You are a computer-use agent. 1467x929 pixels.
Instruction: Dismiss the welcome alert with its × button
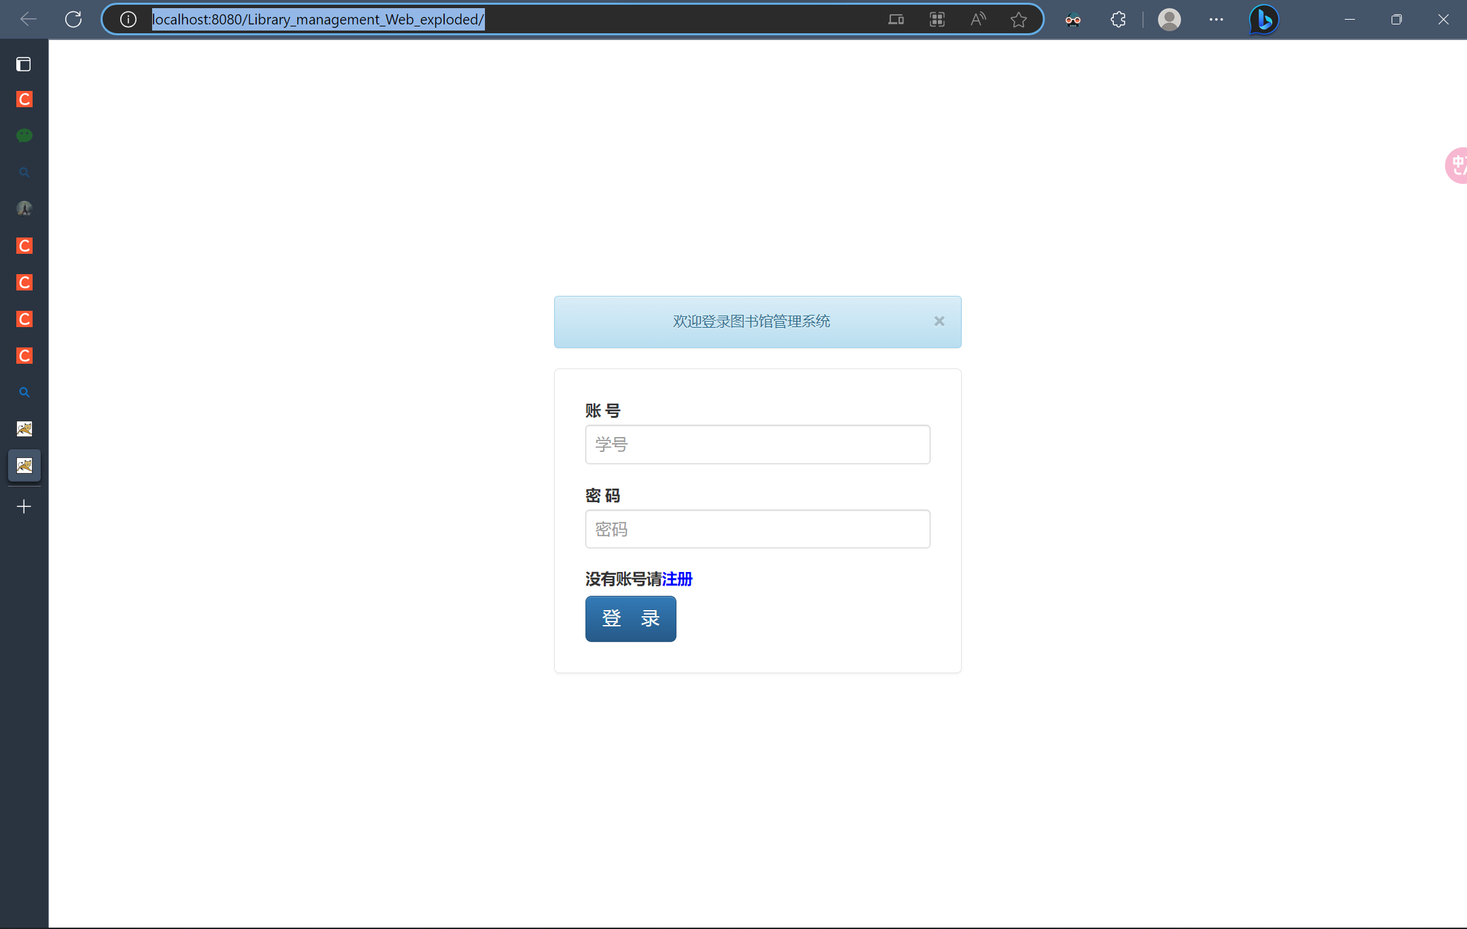click(x=939, y=321)
